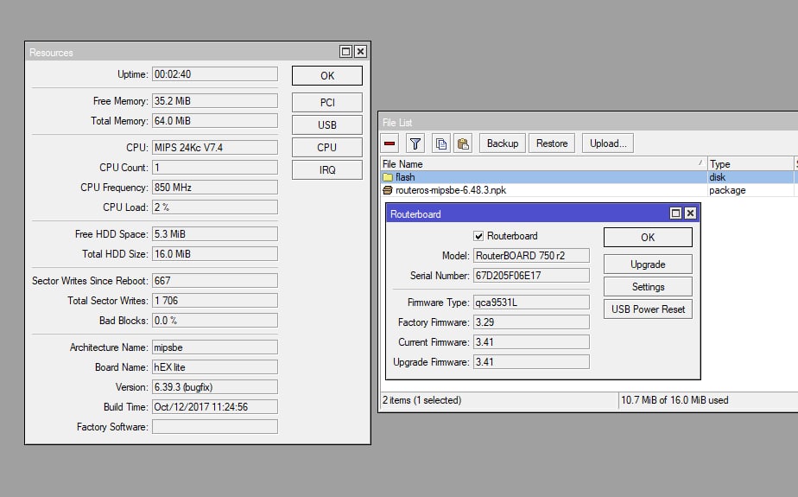This screenshot has height=497, width=798.
Task: Click the Firmware Type field
Action: coord(531,303)
